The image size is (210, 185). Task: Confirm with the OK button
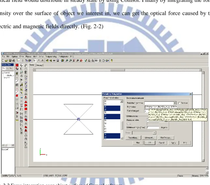click(149, 143)
